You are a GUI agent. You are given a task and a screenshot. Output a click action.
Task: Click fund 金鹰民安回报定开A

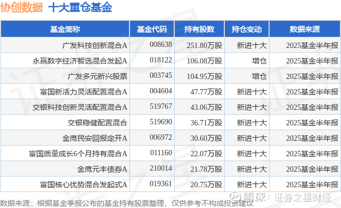95,138
